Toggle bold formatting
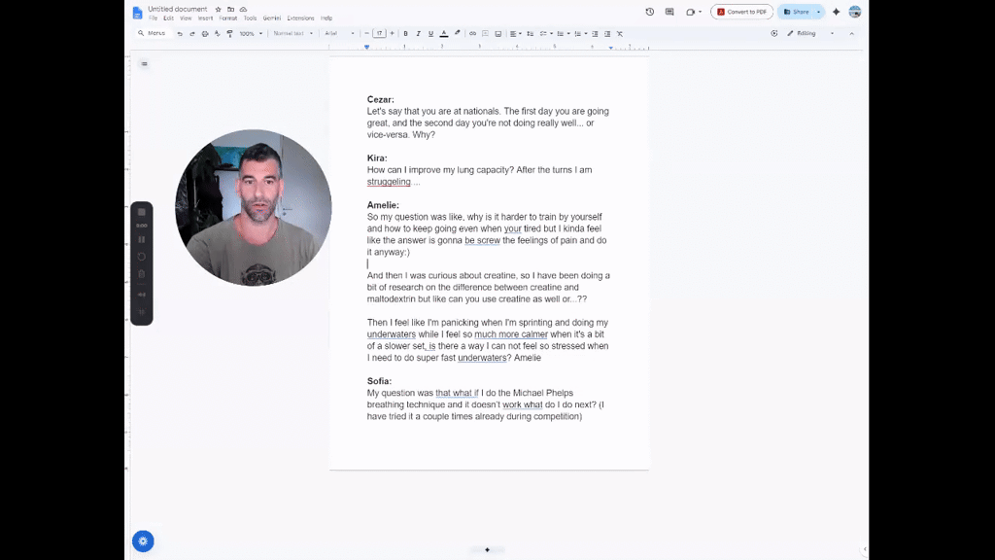The image size is (995, 560). point(405,34)
